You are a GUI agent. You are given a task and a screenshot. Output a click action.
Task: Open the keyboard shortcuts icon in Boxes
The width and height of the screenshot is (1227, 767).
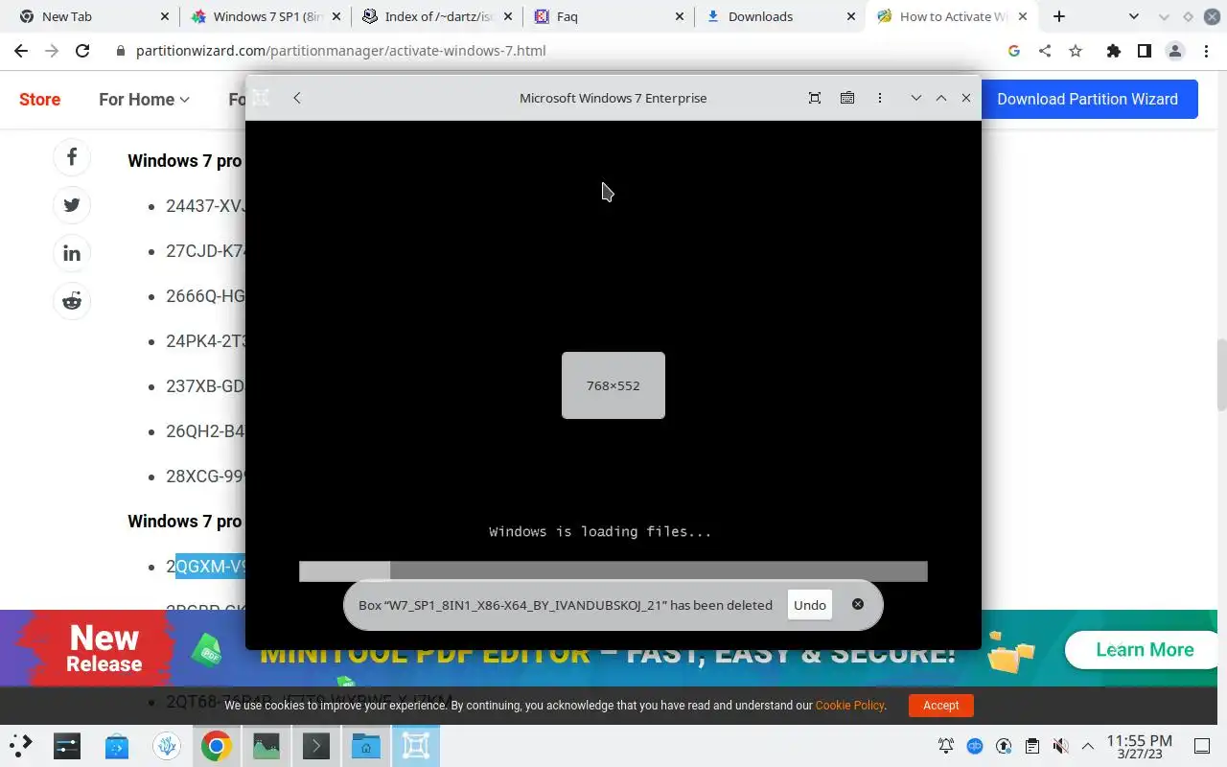pyautogui.click(x=847, y=98)
